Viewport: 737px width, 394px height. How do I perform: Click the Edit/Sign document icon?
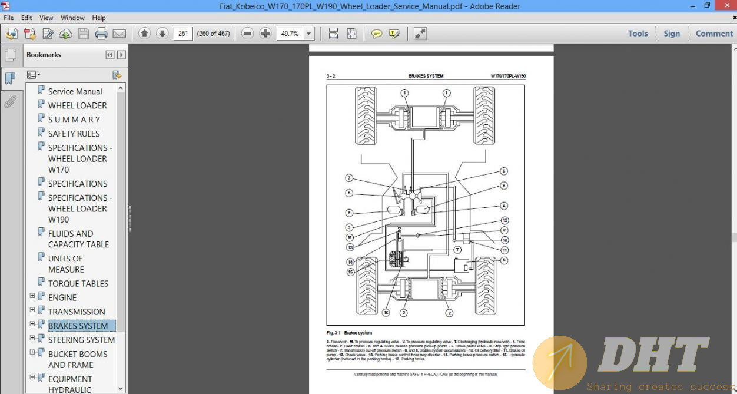click(48, 34)
